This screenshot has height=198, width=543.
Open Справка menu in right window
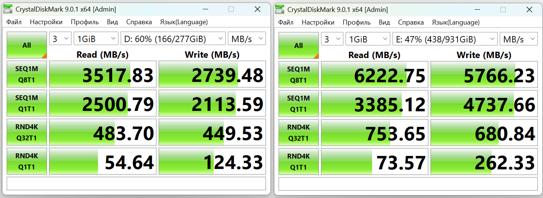[411, 22]
